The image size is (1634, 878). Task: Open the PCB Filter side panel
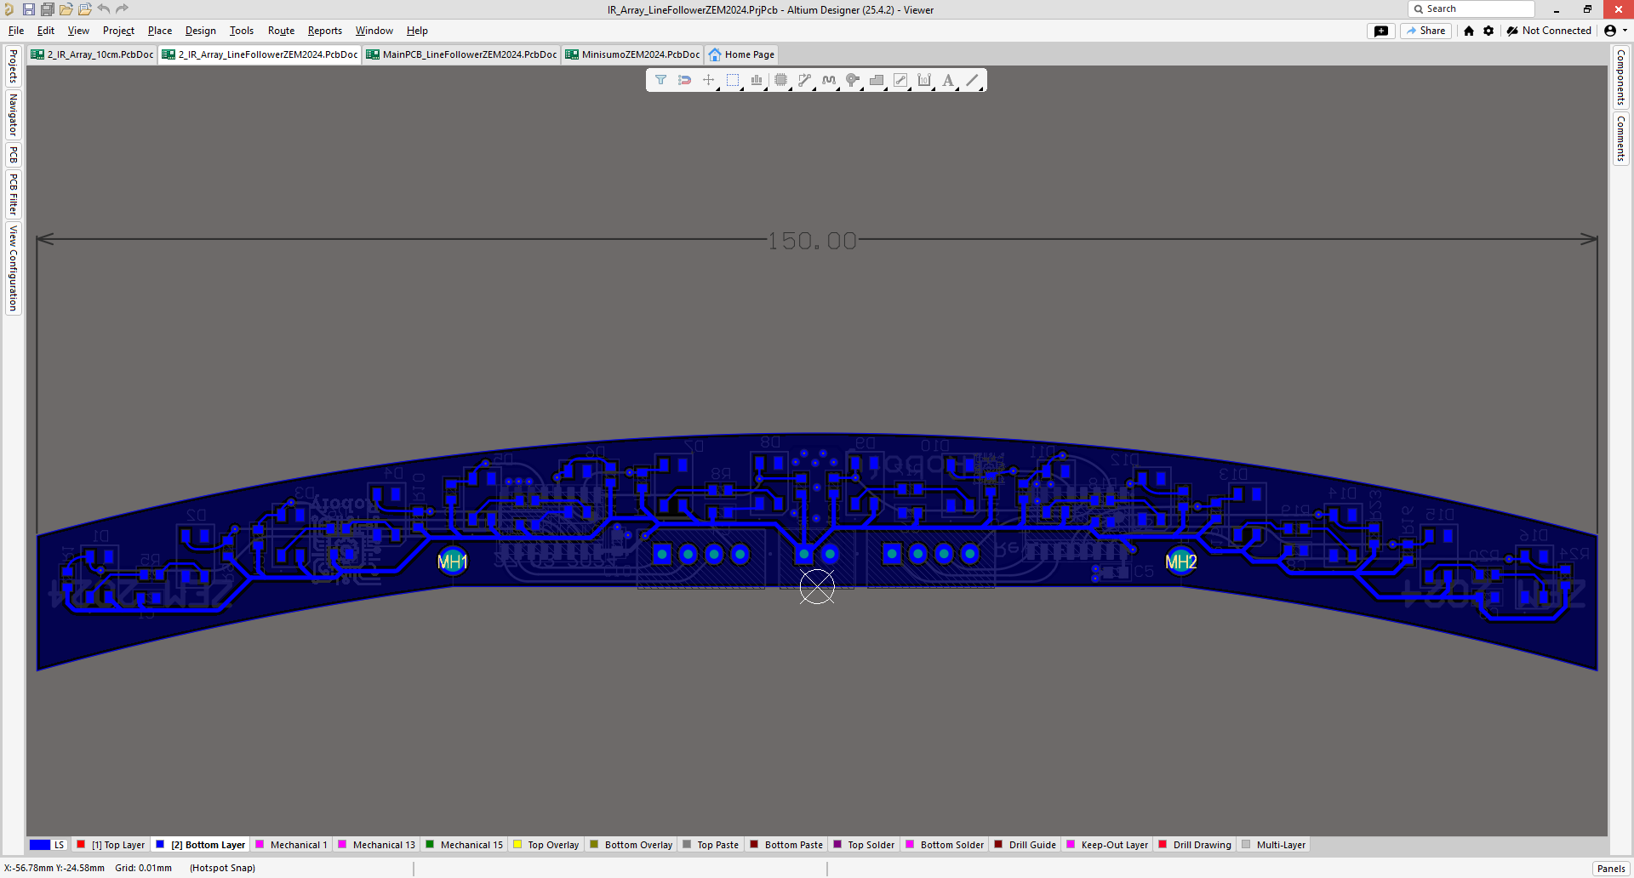13,194
